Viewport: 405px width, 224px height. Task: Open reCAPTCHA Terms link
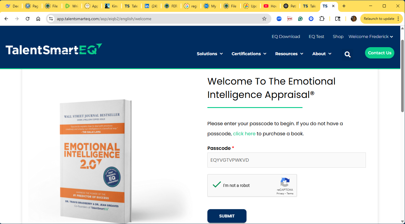[x=290, y=193]
